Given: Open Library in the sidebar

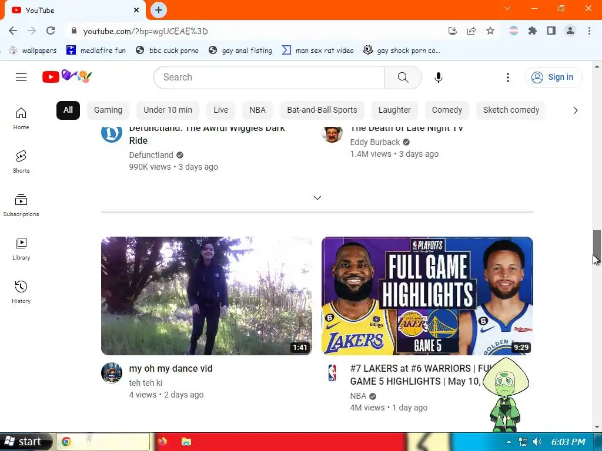Looking at the screenshot, I should coord(21,248).
